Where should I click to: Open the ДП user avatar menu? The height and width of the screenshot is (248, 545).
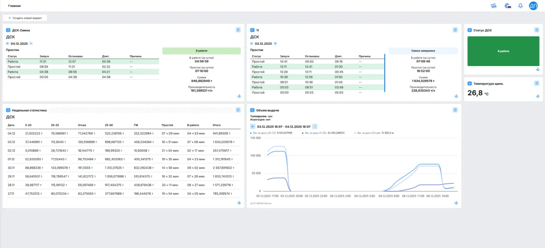coord(533,6)
